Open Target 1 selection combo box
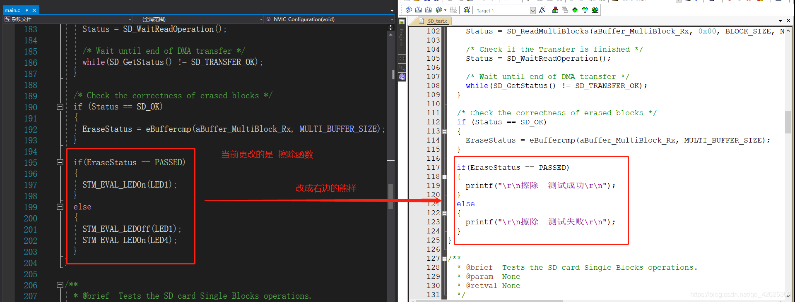 tap(505, 10)
